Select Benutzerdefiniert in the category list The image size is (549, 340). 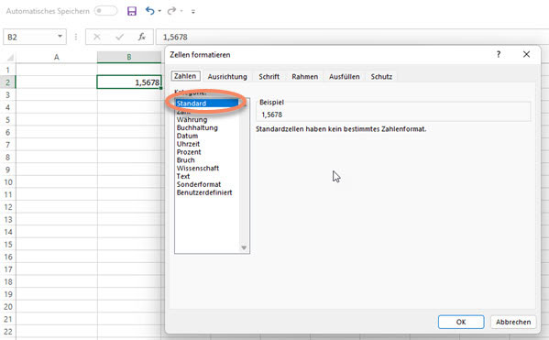click(204, 192)
